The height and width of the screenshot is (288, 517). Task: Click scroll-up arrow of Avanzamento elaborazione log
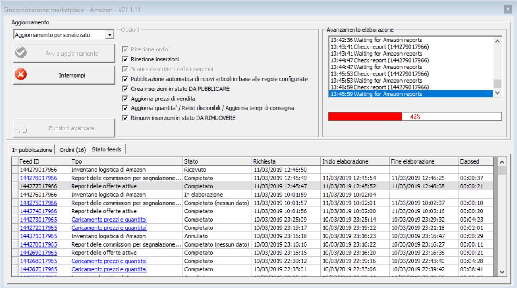498,41
